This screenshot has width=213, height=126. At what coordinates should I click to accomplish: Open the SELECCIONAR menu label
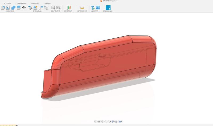point(108,11)
